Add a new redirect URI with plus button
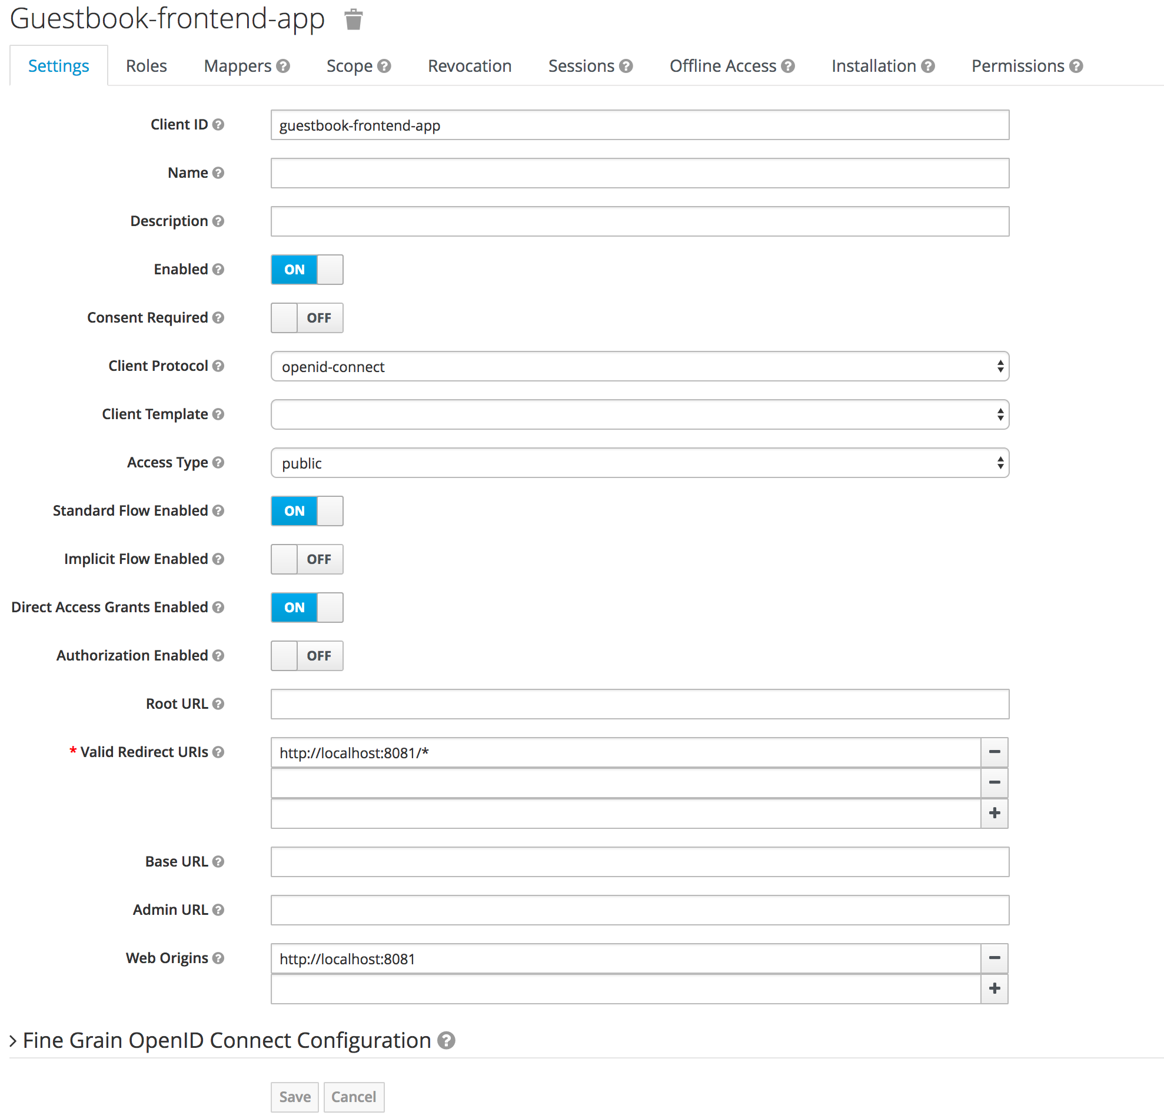The image size is (1164, 1115). [994, 812]
